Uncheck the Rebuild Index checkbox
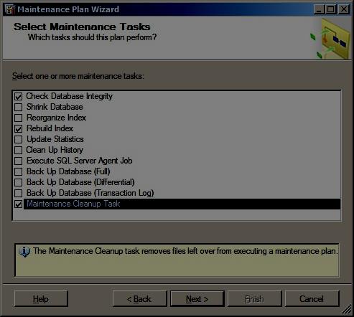 (x=19, y=128)
